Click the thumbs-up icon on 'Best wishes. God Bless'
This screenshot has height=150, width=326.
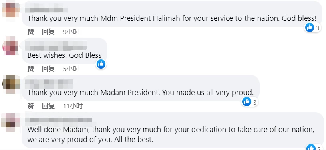point(101,64)
